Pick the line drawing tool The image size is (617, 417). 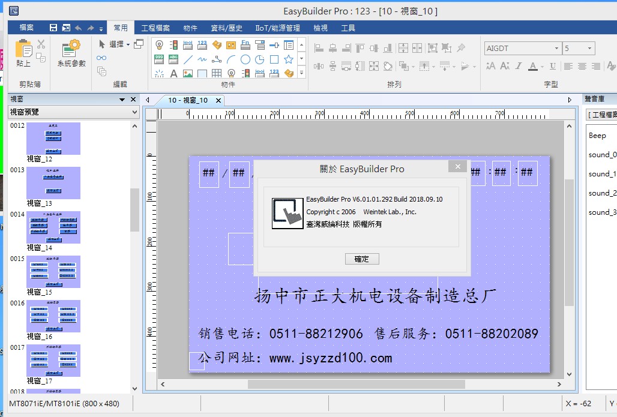pos(188,59)
